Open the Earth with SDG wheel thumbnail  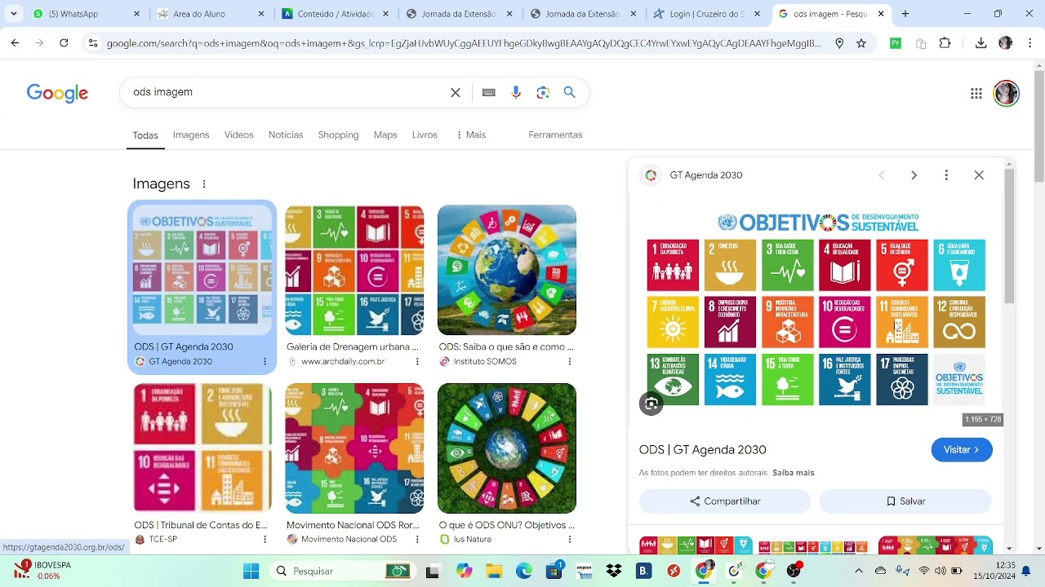point(507,270)
